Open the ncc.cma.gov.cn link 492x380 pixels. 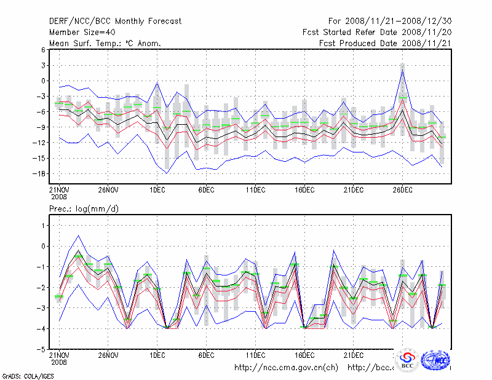pos(286,368)
